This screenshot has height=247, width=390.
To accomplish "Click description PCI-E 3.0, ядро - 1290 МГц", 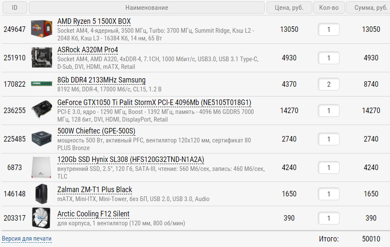I will click(156, 116).
